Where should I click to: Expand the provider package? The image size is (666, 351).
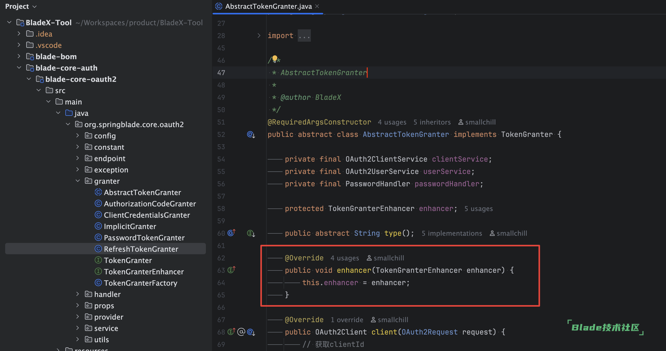(x=77, y=317)
